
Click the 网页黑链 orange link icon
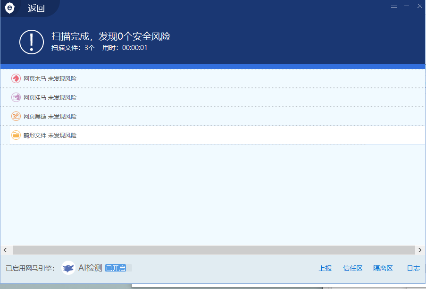[x=16, y=116]
